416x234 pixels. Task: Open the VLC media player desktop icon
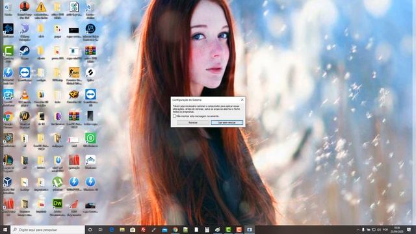pos(25,94)
